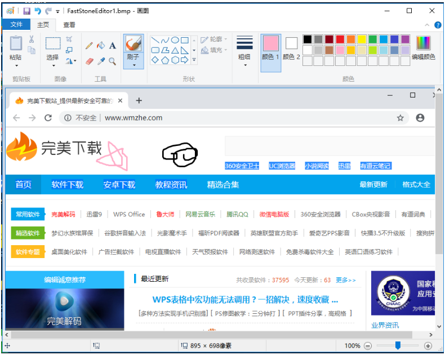Viewport: 445px width, 355px height.
Task: Switch to the 主页 ribbon tab
Action: click(x=43, y=25)
